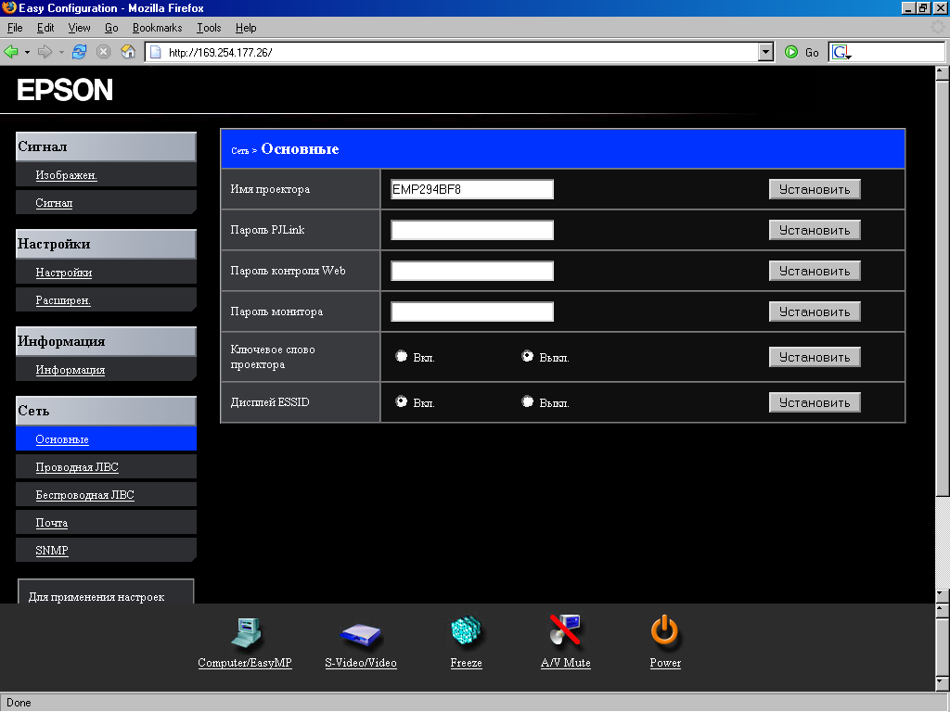Click the page icon in address bar
Viewport: 950px width, 712px height.
(x=156, y=52)
